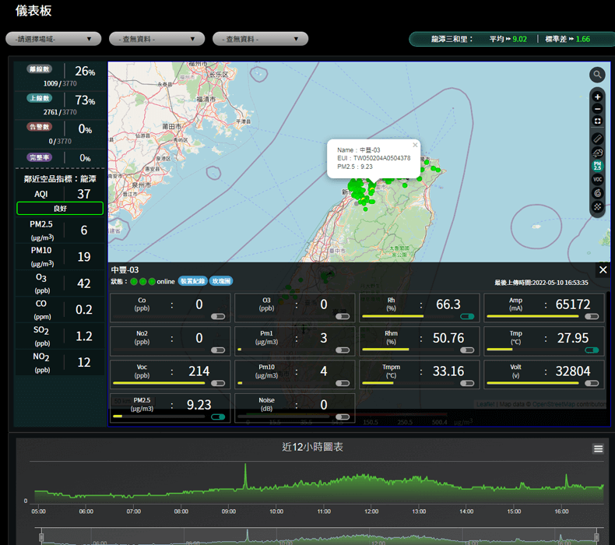Click the EUI TW050204A0504378 popup text

(374, 158)
